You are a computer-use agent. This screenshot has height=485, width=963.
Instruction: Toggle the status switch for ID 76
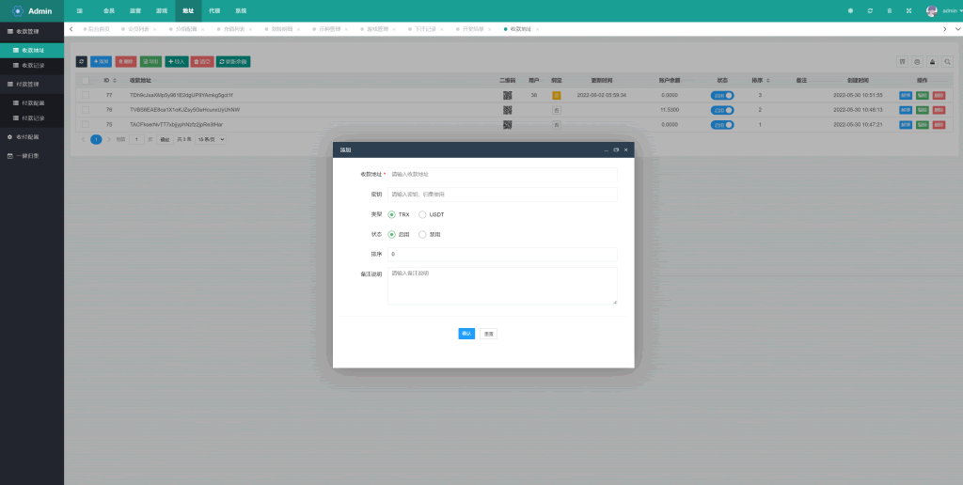[x=721, y=110]
